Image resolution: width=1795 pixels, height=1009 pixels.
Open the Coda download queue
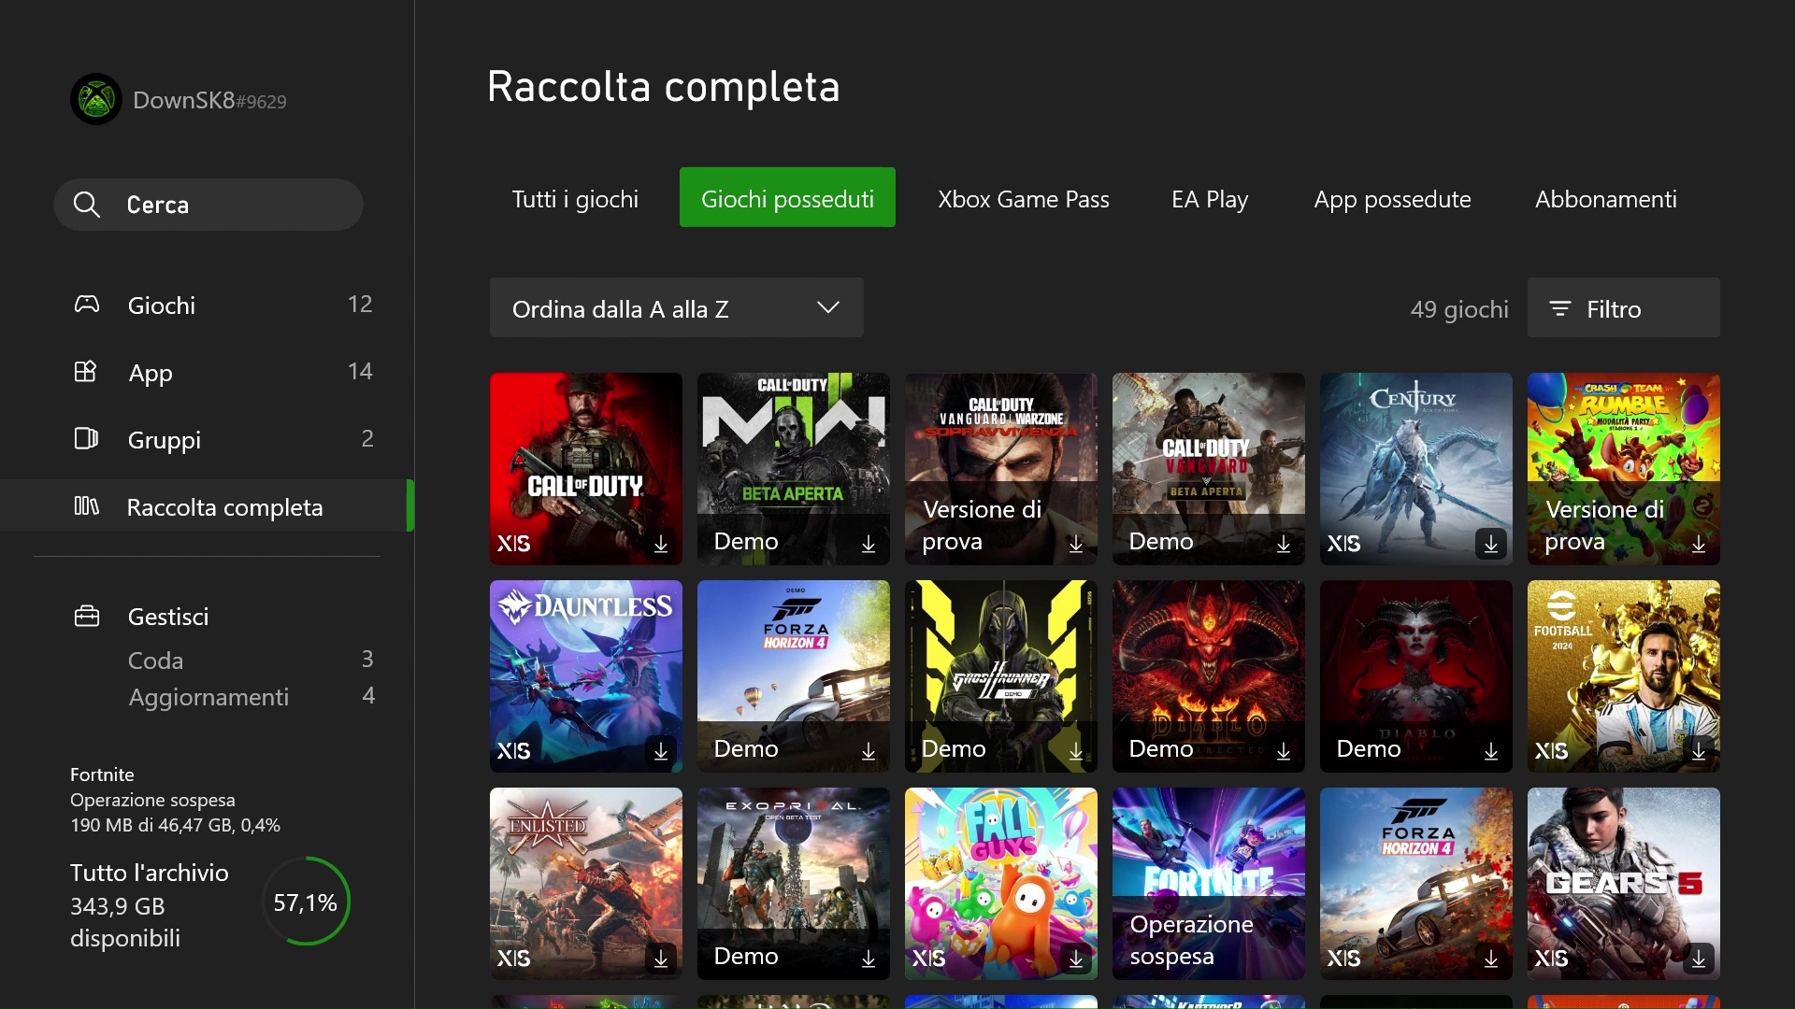[251, 660]
